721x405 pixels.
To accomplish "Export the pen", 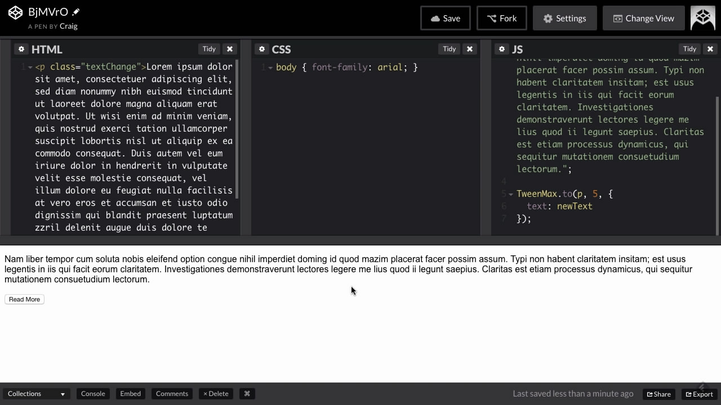I will coord(700,394).
